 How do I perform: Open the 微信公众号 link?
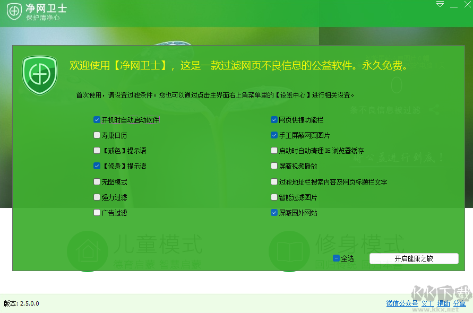coord(402,303)
